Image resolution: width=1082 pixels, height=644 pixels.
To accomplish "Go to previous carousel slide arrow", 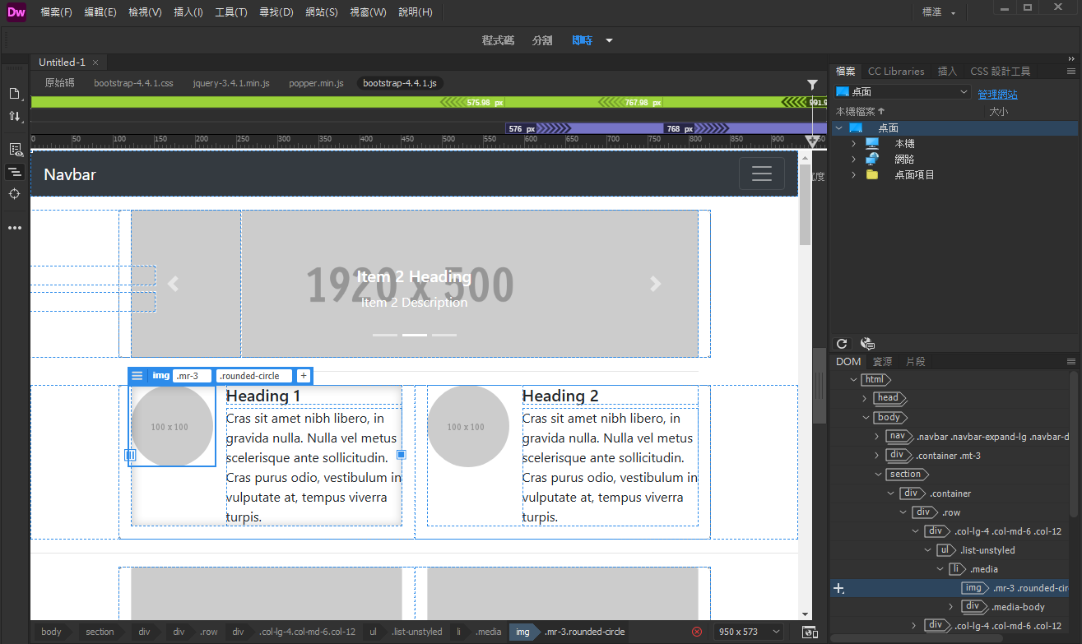I will 173,284.
